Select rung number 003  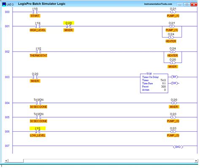point(7,77)
